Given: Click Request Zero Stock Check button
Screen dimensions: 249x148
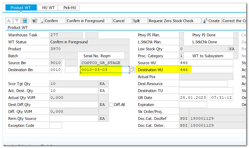Looking at the screenshot, I should click(174, 21).
